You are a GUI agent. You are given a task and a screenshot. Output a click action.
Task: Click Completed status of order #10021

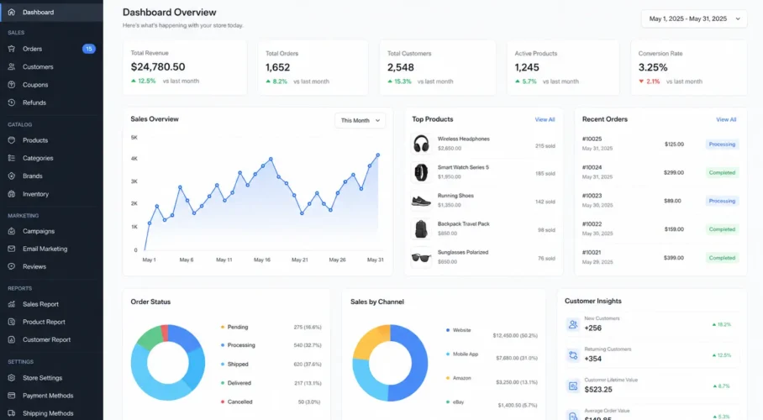722,257
